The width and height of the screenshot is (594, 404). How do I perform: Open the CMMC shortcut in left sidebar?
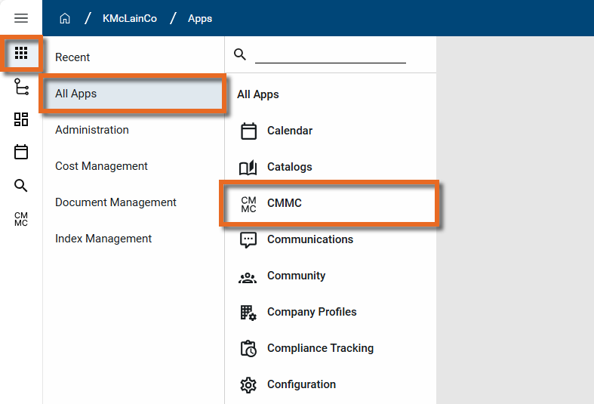pos(21,219)
